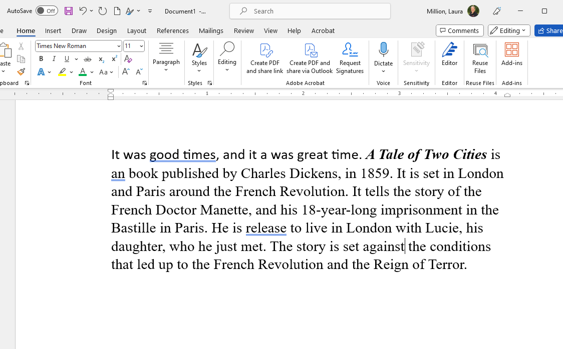Select the Format Painter brush
Viewport: 563px width, 349px height.
click(x=21, y=72)
